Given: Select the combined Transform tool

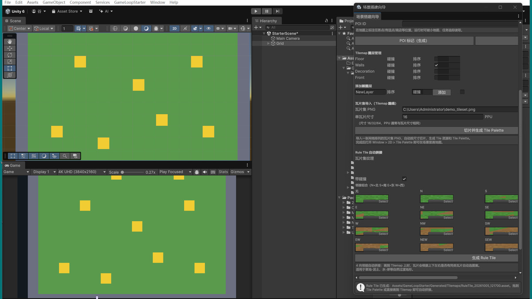Looking at the screenshot, I should tap(10, 75).
